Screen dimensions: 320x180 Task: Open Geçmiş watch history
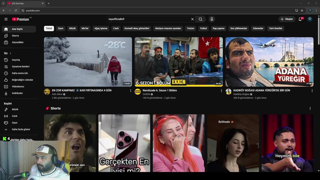point(19,60)
